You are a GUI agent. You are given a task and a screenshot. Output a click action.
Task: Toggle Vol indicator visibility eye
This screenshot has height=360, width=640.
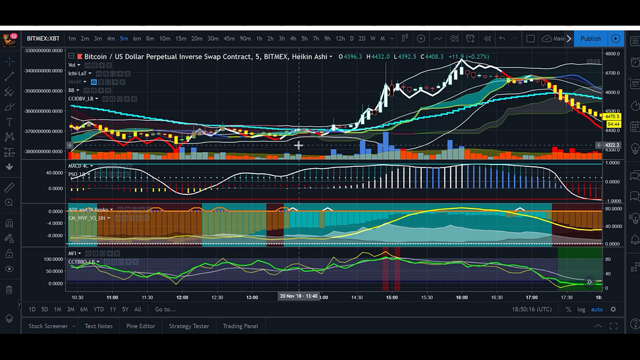coord(87,65)
